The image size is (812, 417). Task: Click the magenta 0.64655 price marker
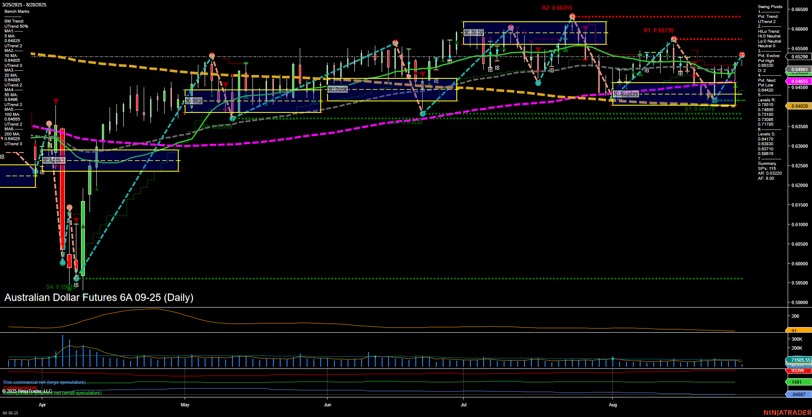[799, 81]
